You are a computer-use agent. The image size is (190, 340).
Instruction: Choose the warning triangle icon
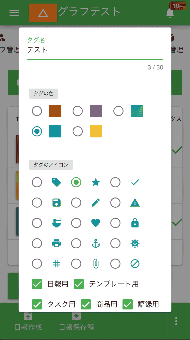click(135, 203)
